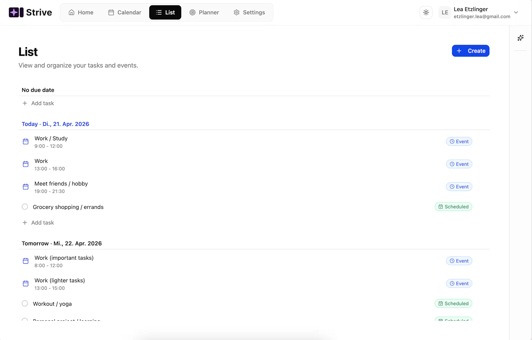532x340 pixels.
Task: Click Event badge for Work / Study
Action: click(459, 141)
